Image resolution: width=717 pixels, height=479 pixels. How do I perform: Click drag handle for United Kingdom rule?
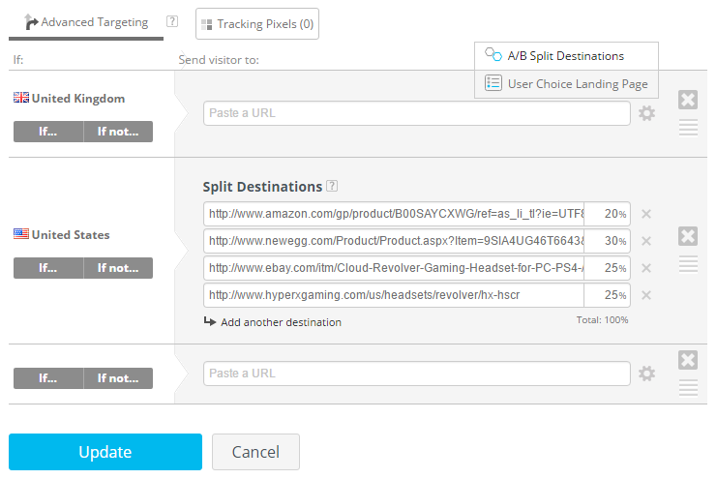tap(688, 128)
